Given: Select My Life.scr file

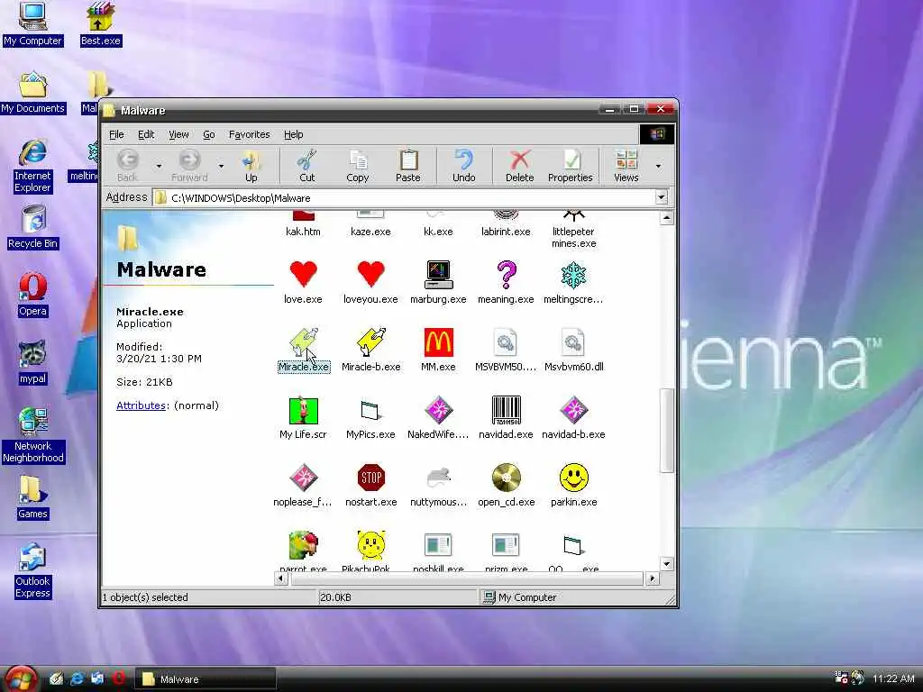Looking at the screenshot, I should click(303, 417).
